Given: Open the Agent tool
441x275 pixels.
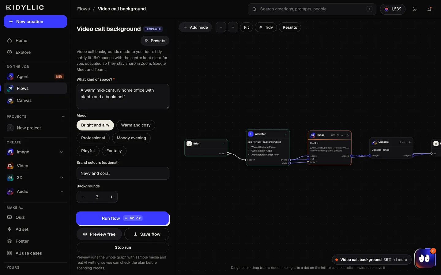Looking at the screenshot, I should point(35,76).
